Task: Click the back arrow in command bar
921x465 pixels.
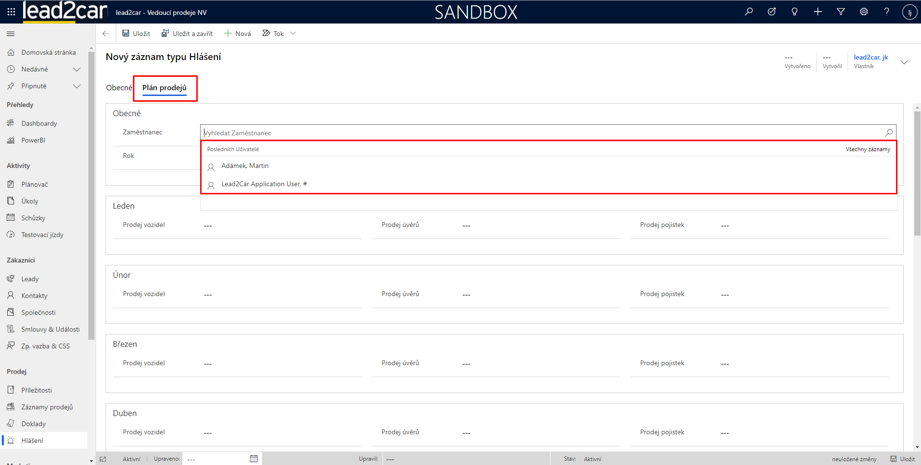Action: [106, 34]
